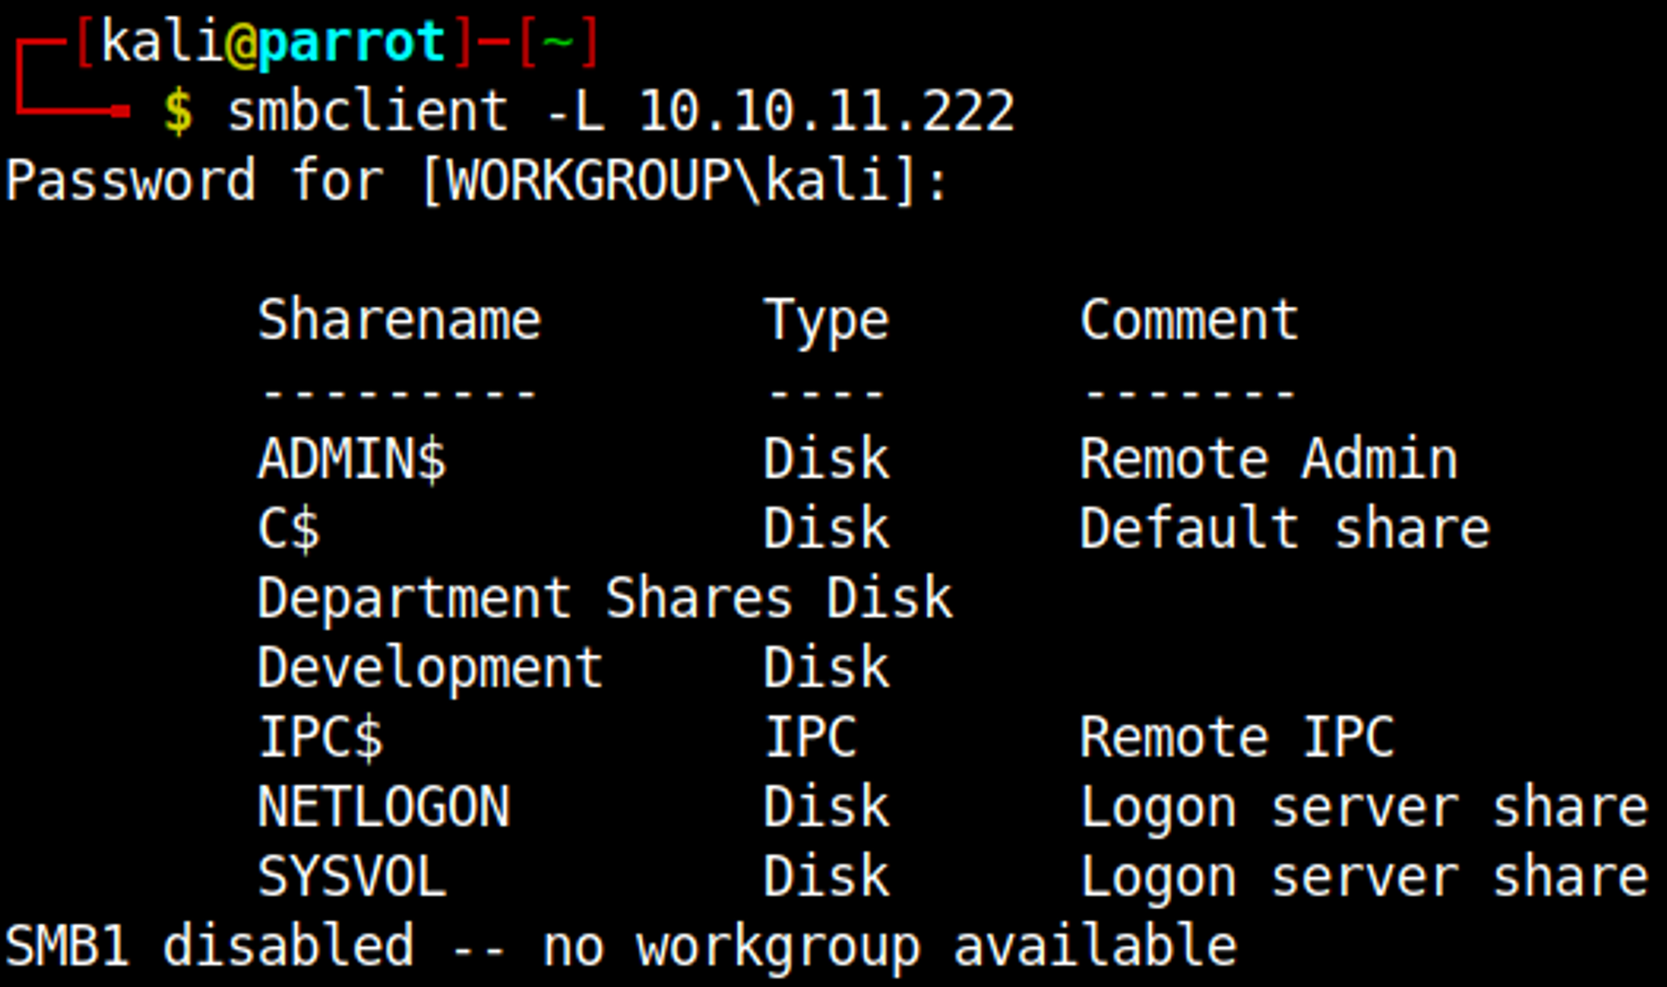Select the C$ share name
The width and height of the screenshot is (1667, 987).
(288, 529)
